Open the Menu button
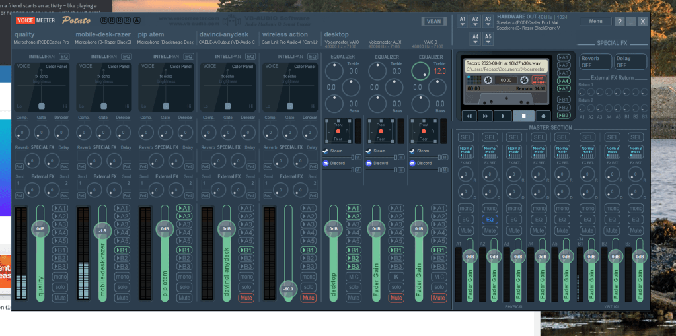The width and height of the screenshot is (676, 336). [595, 22]
